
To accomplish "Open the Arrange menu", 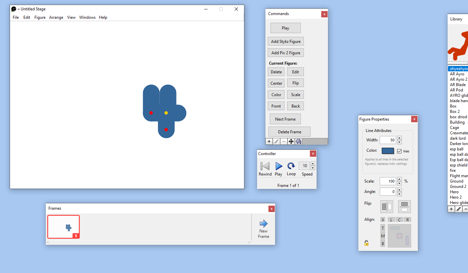I will (56, 17).
